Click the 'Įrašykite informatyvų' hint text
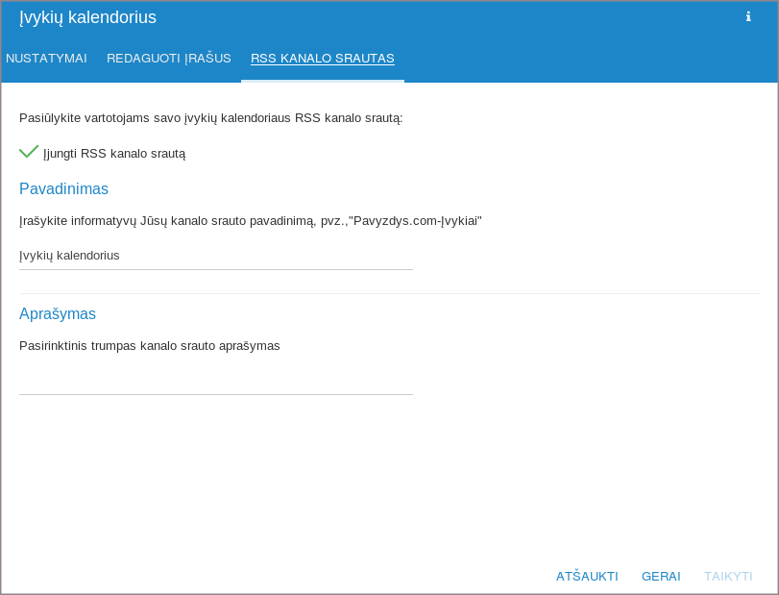 250,221
